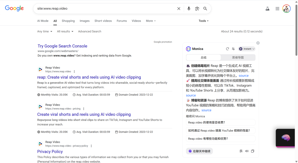Image resolution: width=298 pixels, height=163 pixels.
Task: Open the All results filter
Action: [65, 31]
